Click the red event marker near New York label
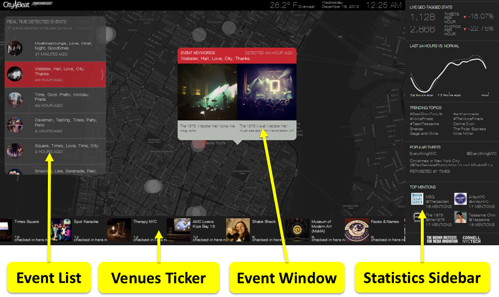The image size is (499, 297). [x=198, y=145]
